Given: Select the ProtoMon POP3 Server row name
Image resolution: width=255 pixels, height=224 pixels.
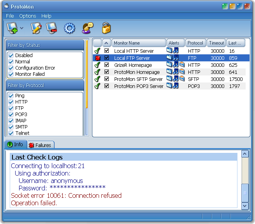Looking at the screenshot, I should coord(139,86).
